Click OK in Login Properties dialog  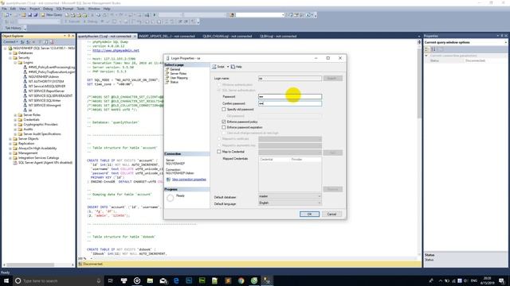(x=309, y=214)
